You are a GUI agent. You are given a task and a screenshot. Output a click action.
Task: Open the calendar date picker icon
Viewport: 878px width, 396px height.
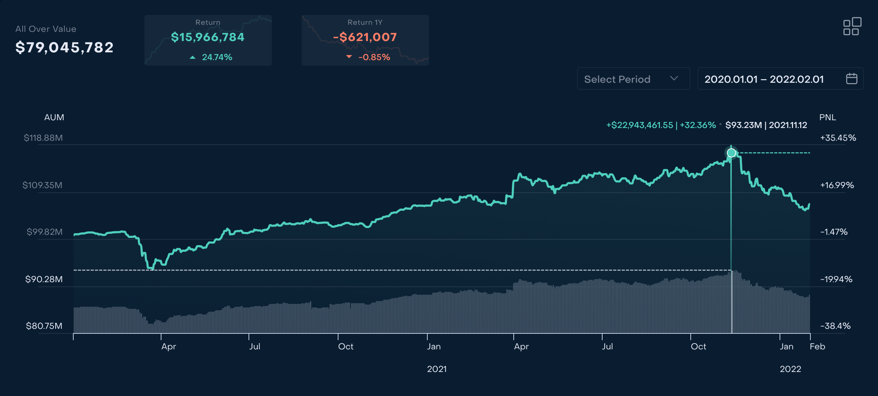click(x=851, y=78)
